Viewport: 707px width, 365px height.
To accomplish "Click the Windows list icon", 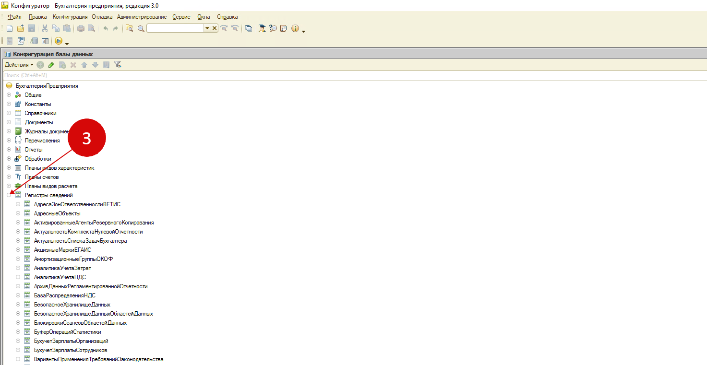I will point(248,28).
